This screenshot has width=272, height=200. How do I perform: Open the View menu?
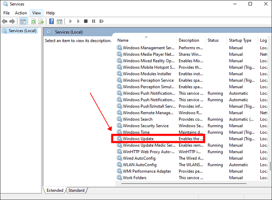pyautogui.click(x=37, y=13)
